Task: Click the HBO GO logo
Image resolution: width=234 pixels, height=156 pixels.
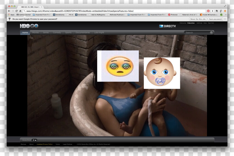Action: [29, 26]
